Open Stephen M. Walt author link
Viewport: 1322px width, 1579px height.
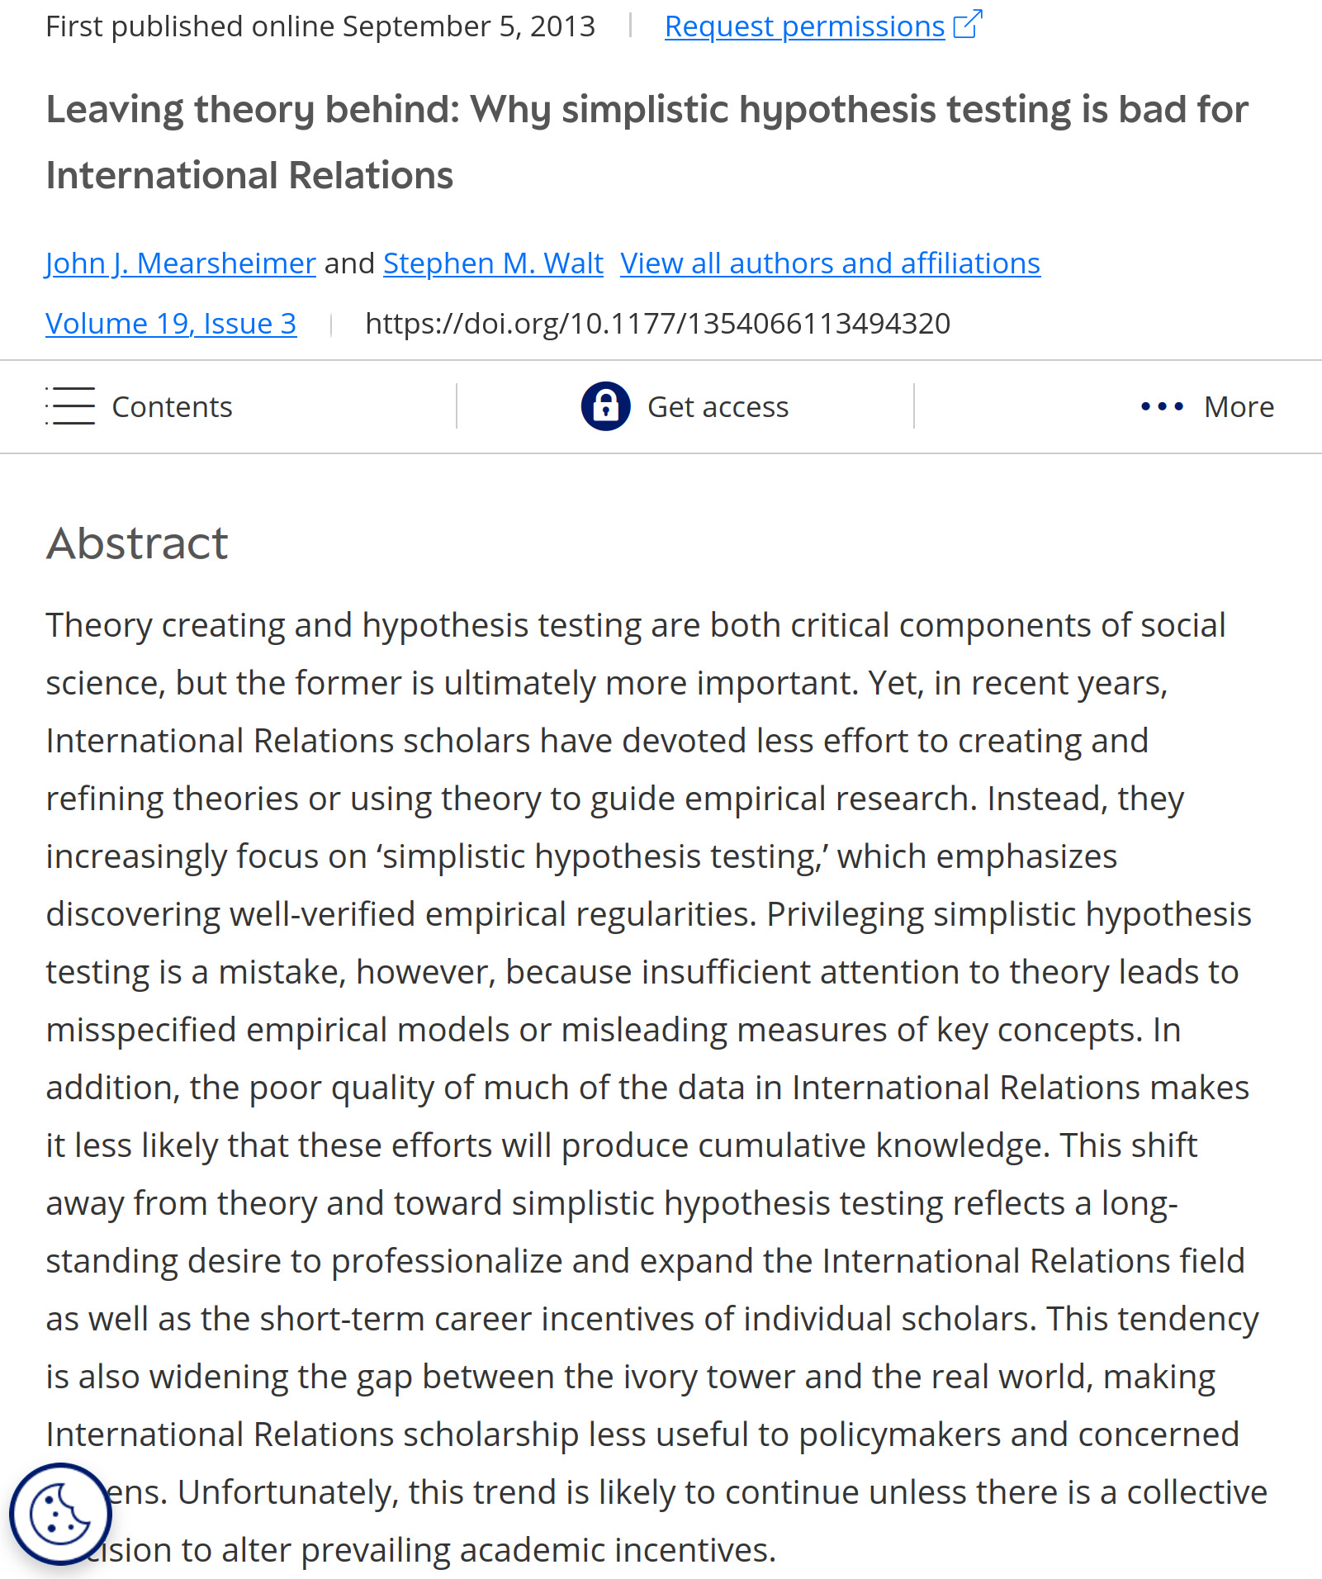(493, 263)
